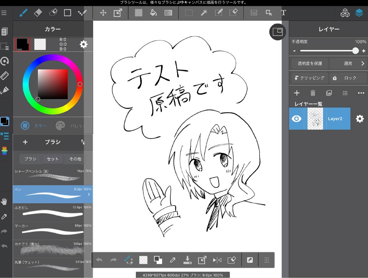Toggle the クリッピング option
368x278 pixels.
309,78
